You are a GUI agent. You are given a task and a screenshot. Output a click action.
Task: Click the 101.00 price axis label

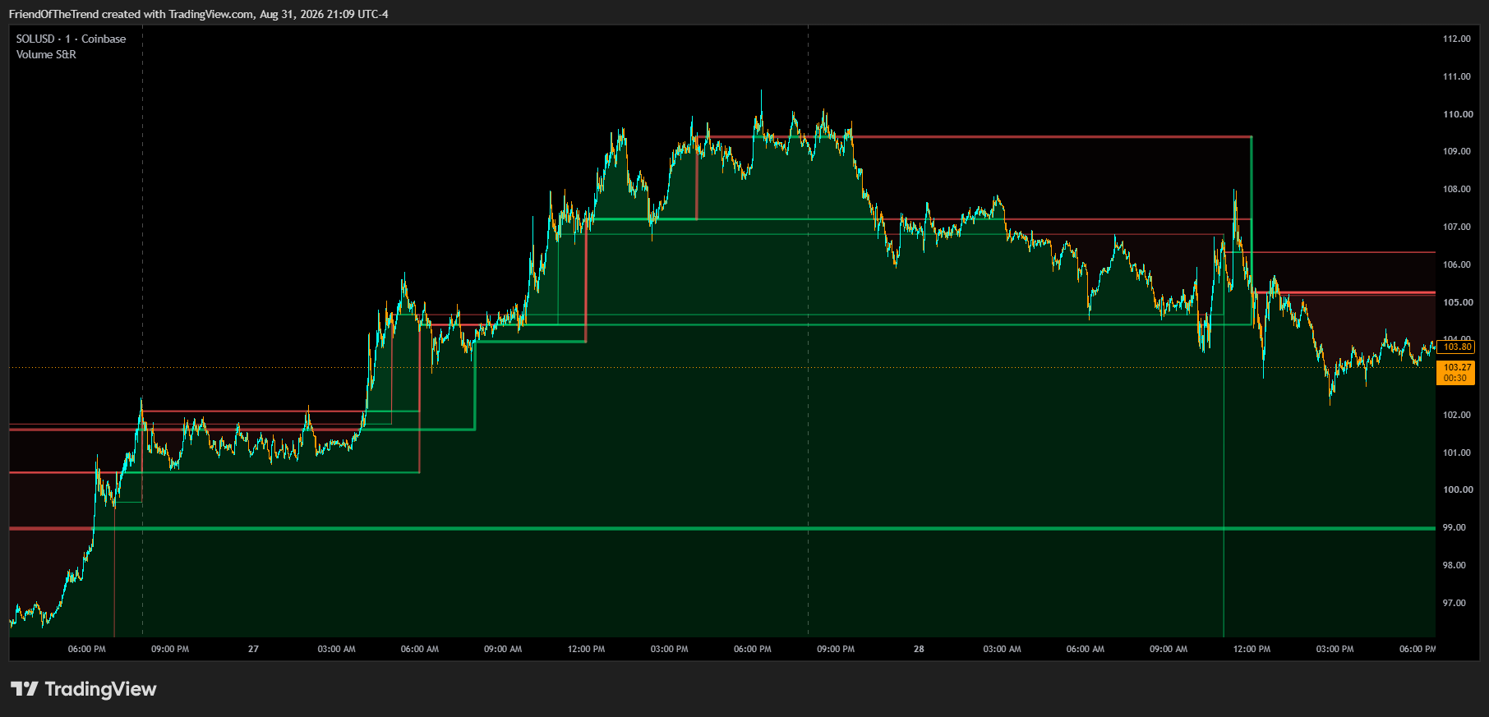click(x=1457, y=453)
